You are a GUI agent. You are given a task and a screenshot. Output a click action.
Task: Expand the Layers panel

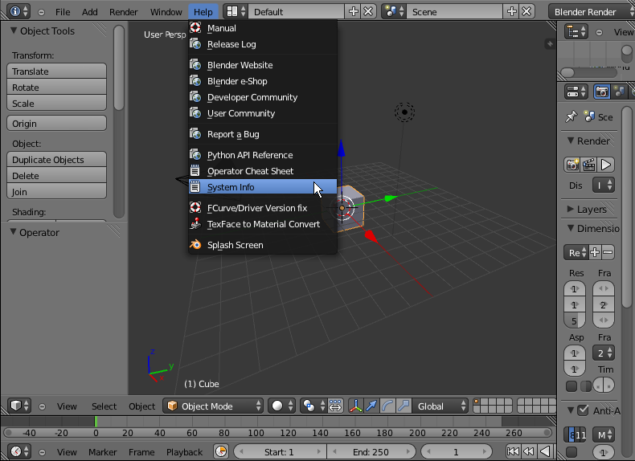(x=571, y=209)
